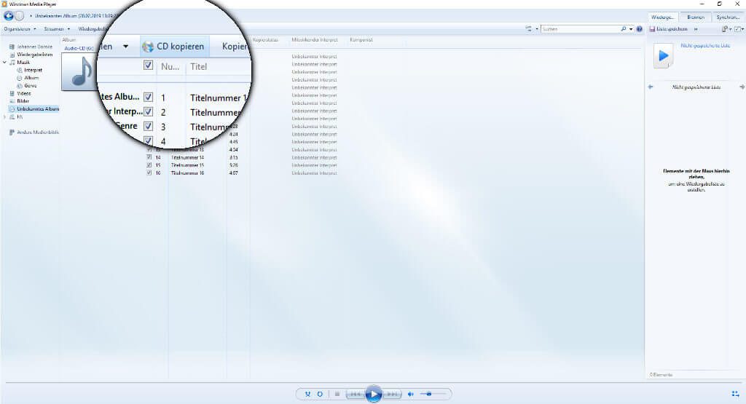Collapse the Musik tree node arrow
This screenshot has height=404, width=746.
[x=5, y=63]
